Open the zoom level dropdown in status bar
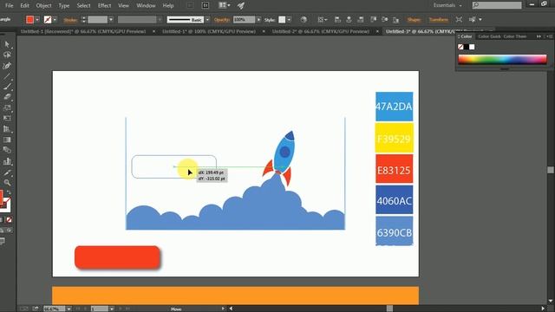Screen dimensions: 555x312 pyautogui.click(x=69, y=309)
